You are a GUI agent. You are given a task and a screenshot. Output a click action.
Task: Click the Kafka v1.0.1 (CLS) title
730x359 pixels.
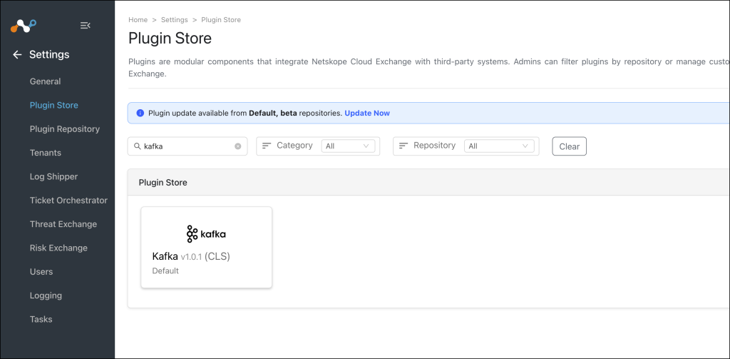click(191, 256)
